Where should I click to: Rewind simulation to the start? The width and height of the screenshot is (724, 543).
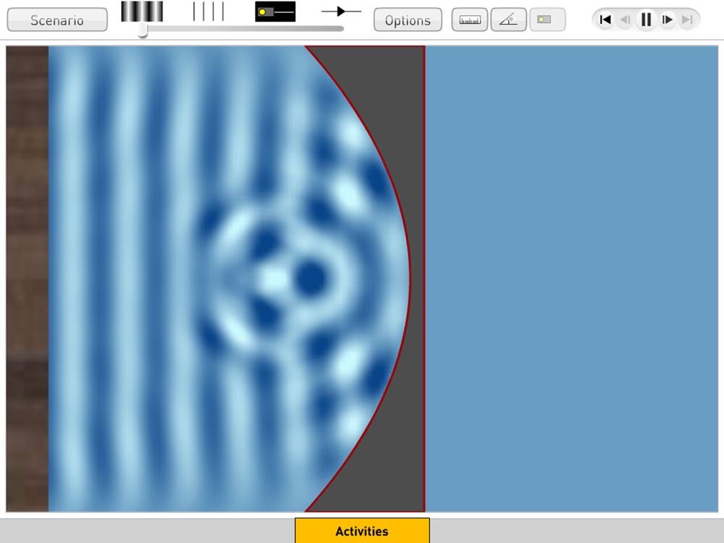pyautogui.click(x=605, y=20)
